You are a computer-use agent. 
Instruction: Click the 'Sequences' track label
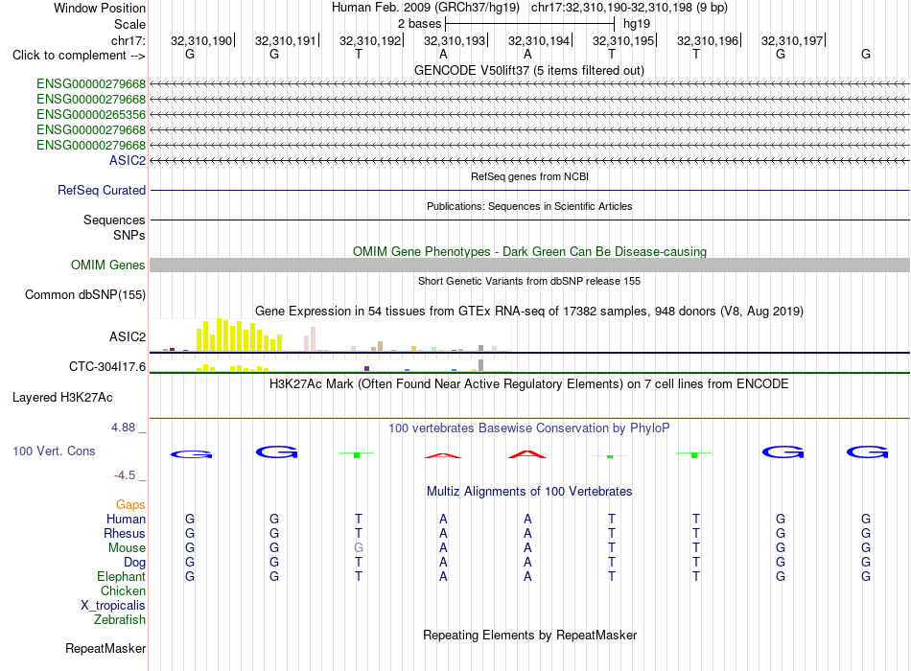pos(114,220)
